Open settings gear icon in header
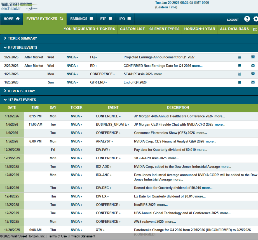The width and height of the screenshot is (258, 240). tap(255, 19)
